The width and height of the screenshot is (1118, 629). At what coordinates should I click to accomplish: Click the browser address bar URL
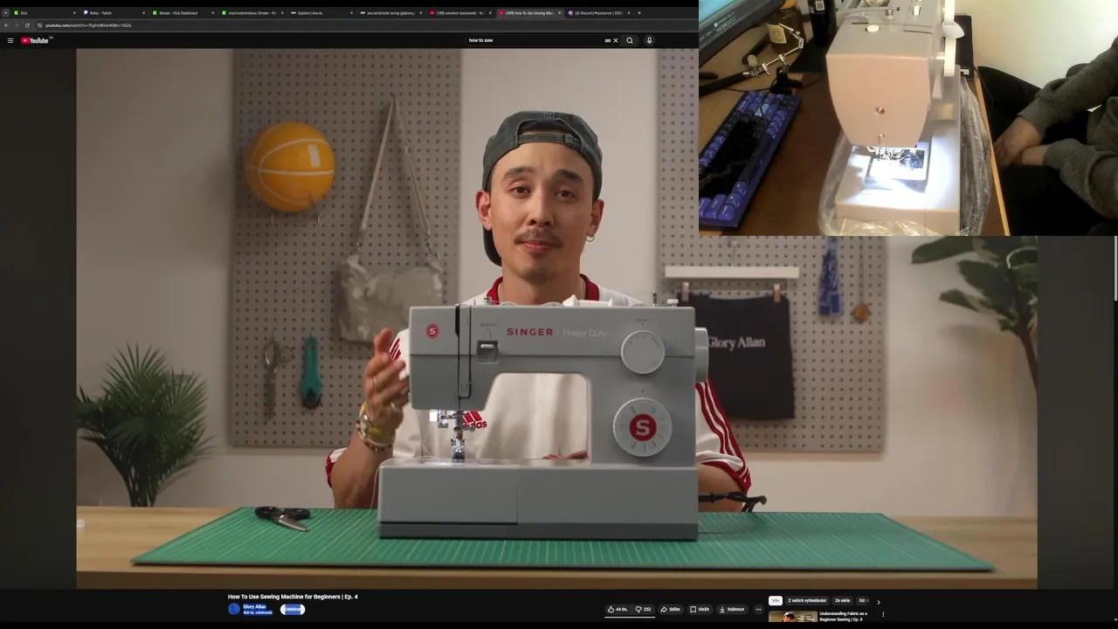click(87, 25)
